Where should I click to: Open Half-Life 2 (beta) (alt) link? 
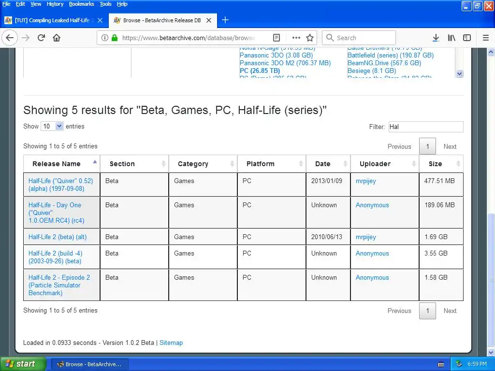[58, 237]
